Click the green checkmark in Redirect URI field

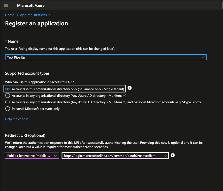click(165, 156)
